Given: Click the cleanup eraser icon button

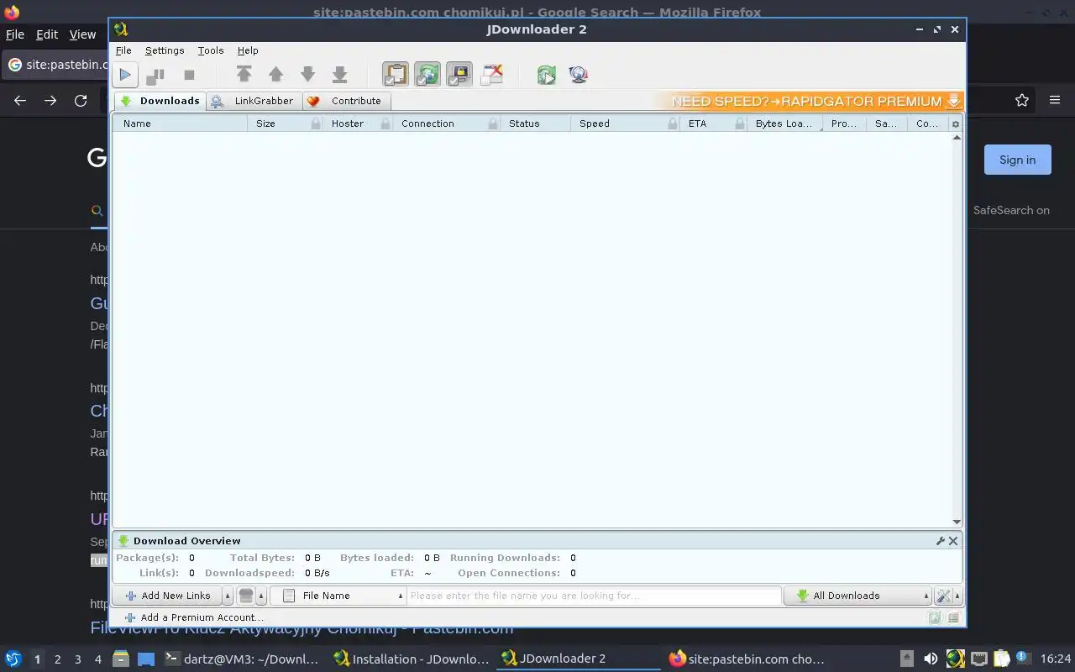Looking at the screenshot, I should coord(246,596).
